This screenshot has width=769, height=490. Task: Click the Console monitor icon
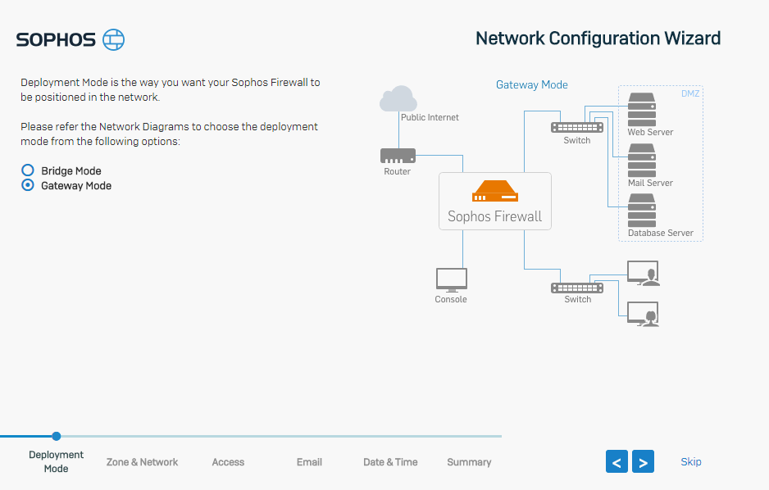[x=451, y=279]
